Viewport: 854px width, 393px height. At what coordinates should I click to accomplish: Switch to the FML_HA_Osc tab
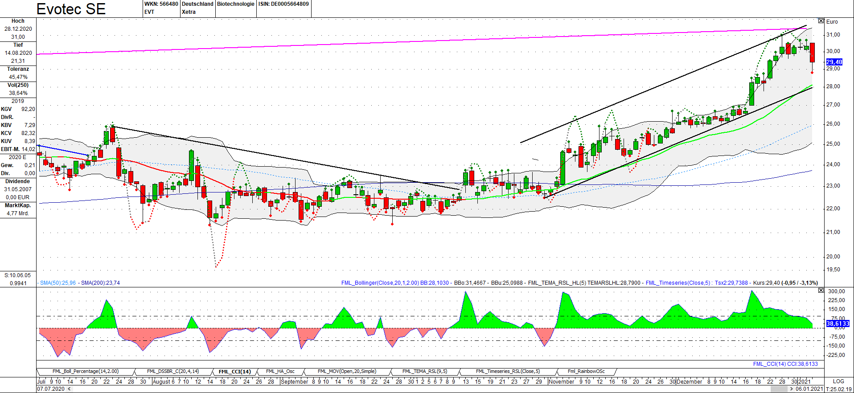[280, 372]
